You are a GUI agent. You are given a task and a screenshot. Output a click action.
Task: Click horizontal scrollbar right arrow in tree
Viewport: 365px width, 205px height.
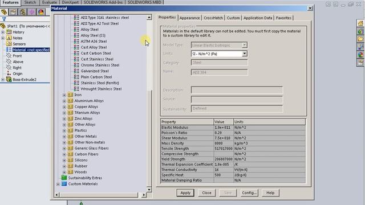pyautogui.click(x=144, y=195)
